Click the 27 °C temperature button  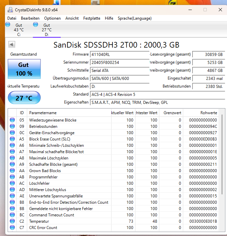pyautogui.click(x=24, y=98)
